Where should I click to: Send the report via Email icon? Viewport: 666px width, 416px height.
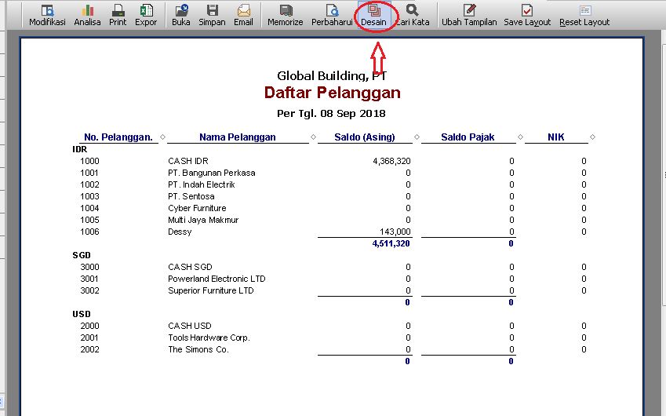[243, 14]
